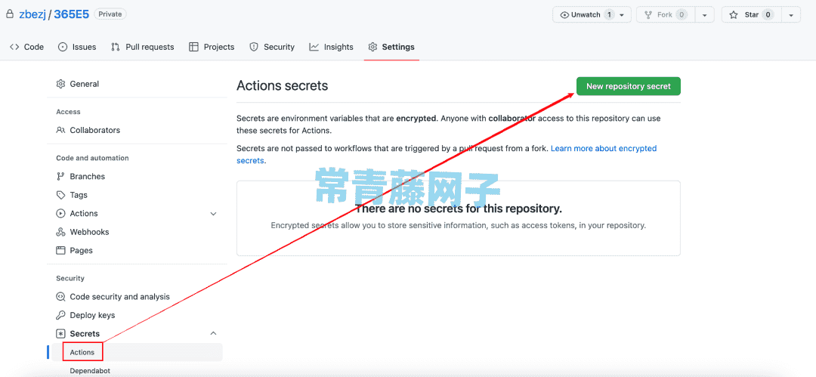Open the Code tab
The image size is (816, 377).
[x=26, y=47]
